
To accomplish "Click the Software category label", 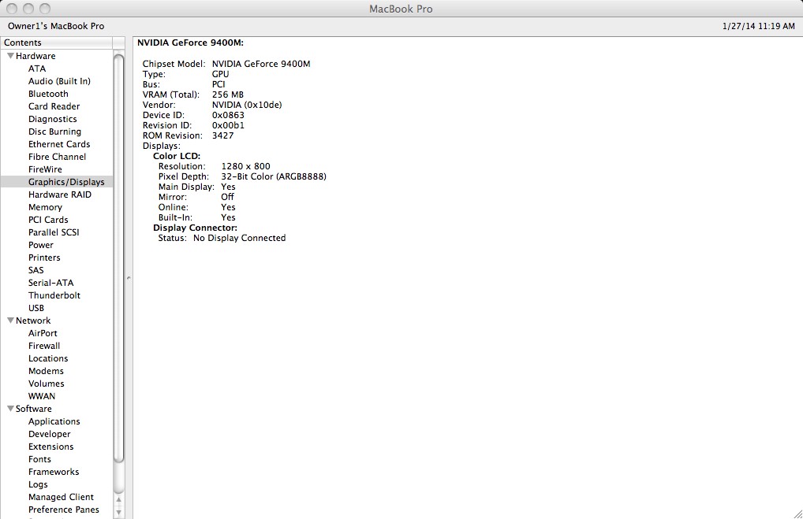I will click(33, 409).
